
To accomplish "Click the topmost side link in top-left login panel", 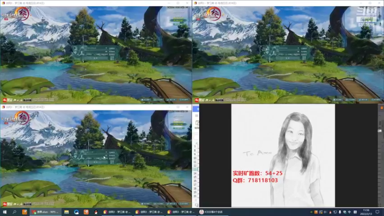I will pos(112,48).
